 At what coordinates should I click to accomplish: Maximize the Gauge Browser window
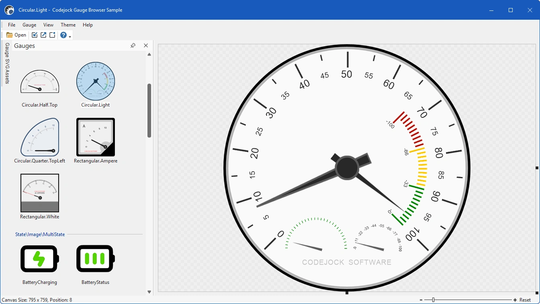[511, 10]
